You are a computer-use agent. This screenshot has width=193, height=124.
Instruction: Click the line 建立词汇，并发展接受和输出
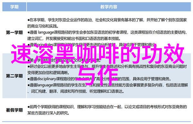click(74, 39)
